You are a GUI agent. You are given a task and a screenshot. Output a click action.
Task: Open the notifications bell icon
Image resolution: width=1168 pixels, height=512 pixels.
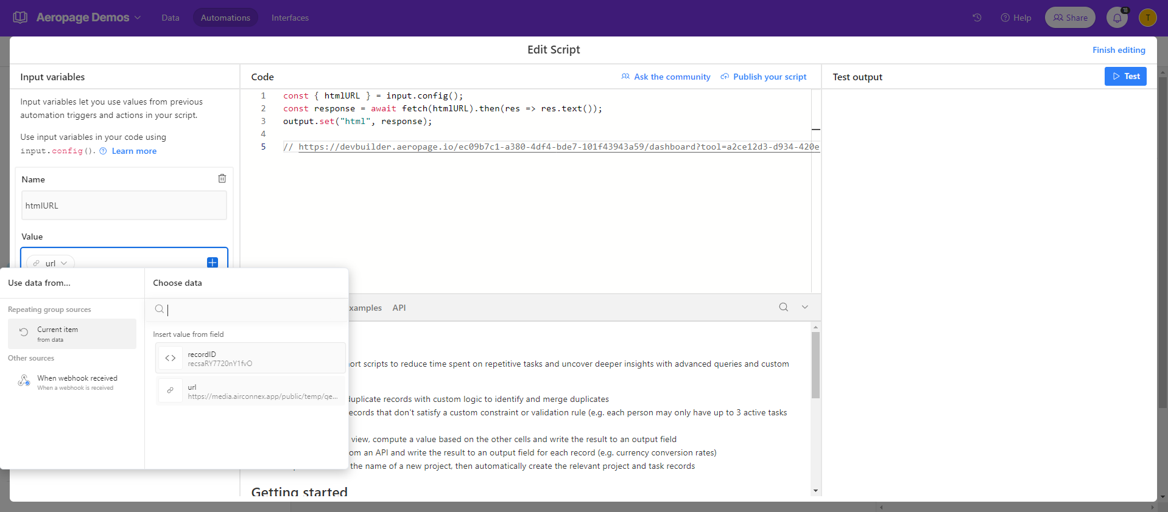(x=1117, y=18)
